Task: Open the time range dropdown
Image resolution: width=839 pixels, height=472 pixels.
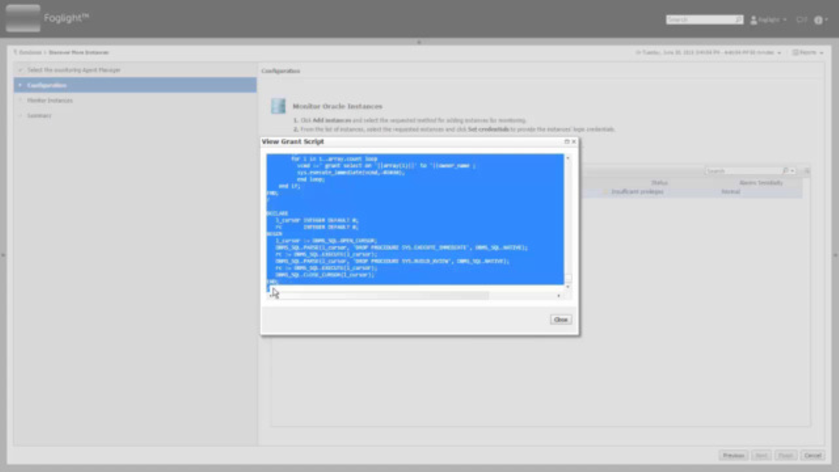Action: click(x=779, y=52)
